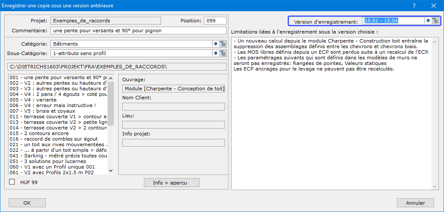The image size is (444, 212).
Task: Select list entry 007 - V5 : brisis et coyaux
Action: pos(42,111)
